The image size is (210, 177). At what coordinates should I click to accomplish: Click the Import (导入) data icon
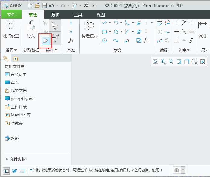pos(31,29)
